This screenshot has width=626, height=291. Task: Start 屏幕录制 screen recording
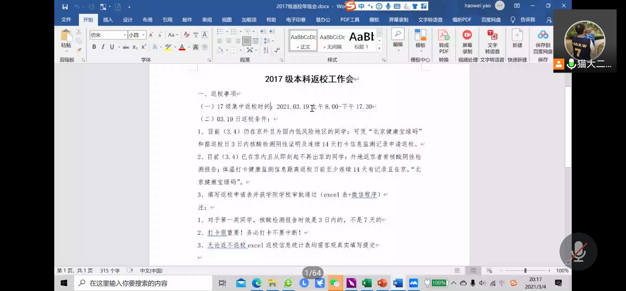click(x=467, y=41)
